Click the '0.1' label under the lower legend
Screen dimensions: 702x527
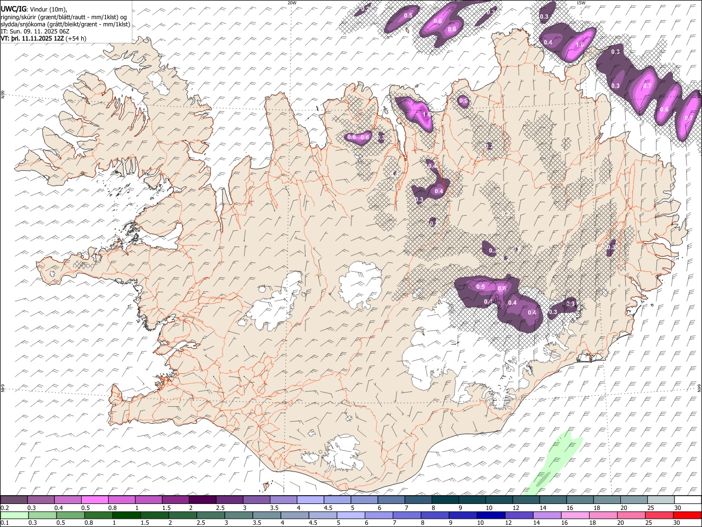[4, 523]
